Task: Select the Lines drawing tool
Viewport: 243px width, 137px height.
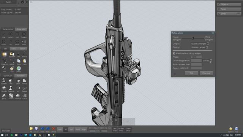Action: coord(4,35)
